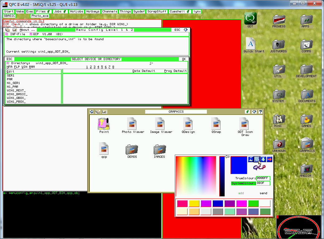Open the APPS folder on desktop
Screen dimensions: 324x239
[306, 20]
